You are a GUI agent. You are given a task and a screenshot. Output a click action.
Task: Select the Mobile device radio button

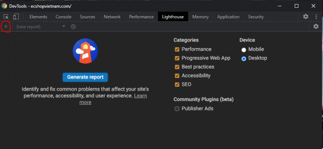(x=244, y=50)
